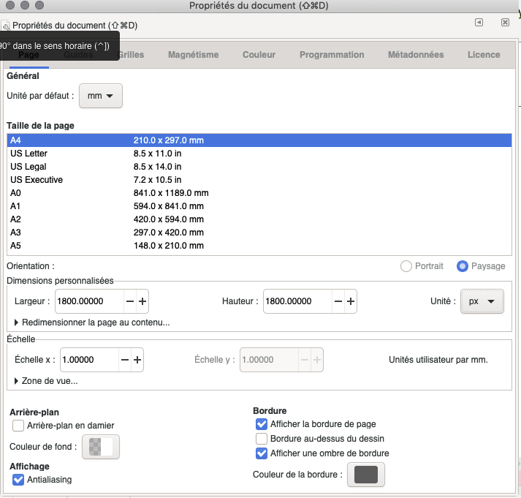Increase Hauteur with the plus button
Viewport: 521px width, 498px height.
pyautogui.click(x=351, y=301)
